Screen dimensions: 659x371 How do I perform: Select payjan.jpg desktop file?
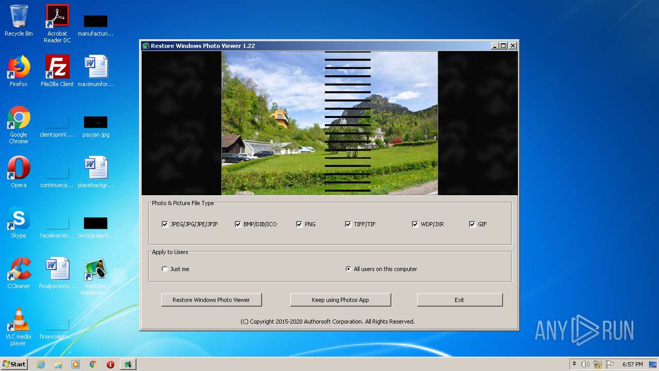coord(96,127)
